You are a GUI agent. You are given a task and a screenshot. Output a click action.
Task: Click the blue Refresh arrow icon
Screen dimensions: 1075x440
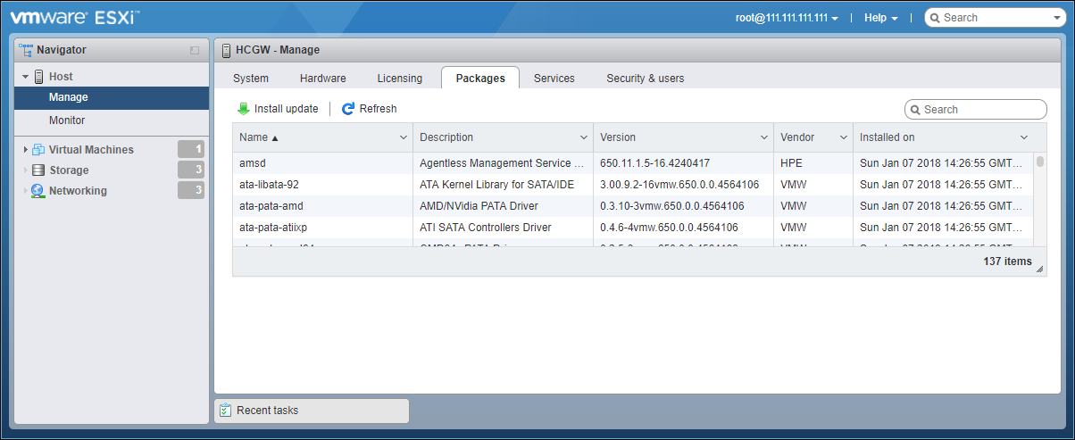[348, 109]
